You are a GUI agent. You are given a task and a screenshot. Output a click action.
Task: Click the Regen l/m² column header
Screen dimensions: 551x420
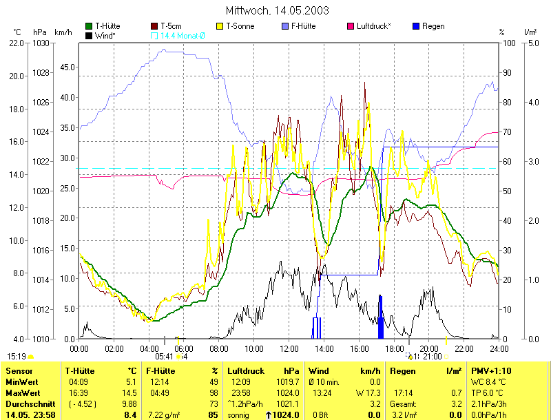424,371
